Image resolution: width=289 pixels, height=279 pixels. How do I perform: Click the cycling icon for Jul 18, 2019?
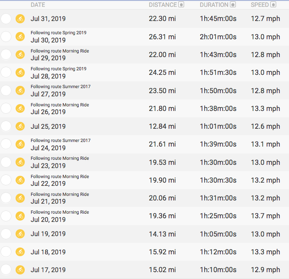coord(20,252)
